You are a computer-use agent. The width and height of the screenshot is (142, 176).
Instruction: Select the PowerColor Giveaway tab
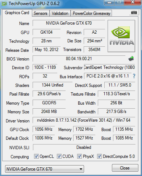pyautogui.click(x=91, y=13)
